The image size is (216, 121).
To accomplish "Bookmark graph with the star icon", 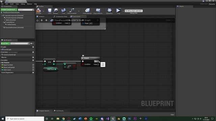I will (x=37, y=20).
